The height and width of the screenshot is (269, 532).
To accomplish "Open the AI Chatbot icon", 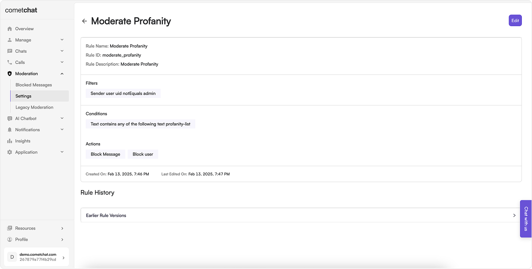I will point(10,118).
